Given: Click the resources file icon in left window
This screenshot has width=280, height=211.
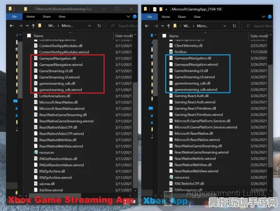Looking at the screenshot, I should pos(36,152).
